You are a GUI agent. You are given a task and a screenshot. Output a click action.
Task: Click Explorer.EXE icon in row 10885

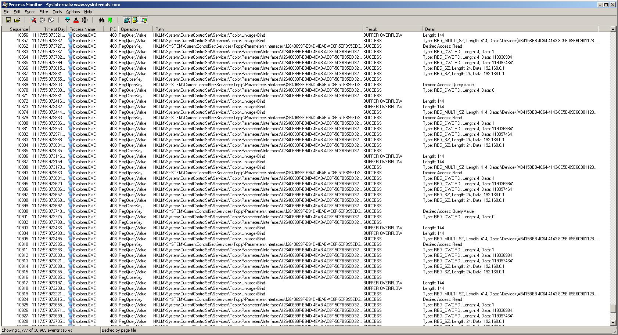pyautogui.click(x=70, y=151)
